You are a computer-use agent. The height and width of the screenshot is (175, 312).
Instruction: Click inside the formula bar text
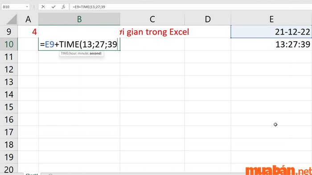[x=89, y=7]
